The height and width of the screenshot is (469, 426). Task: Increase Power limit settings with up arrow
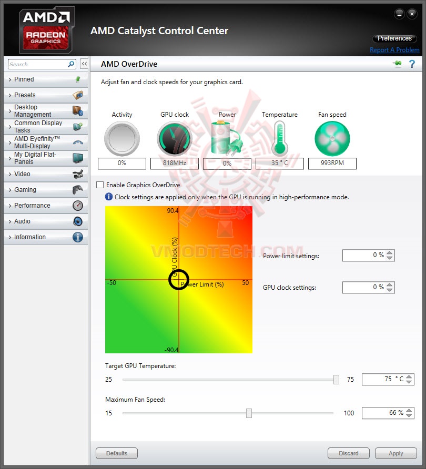click(390, 253)
